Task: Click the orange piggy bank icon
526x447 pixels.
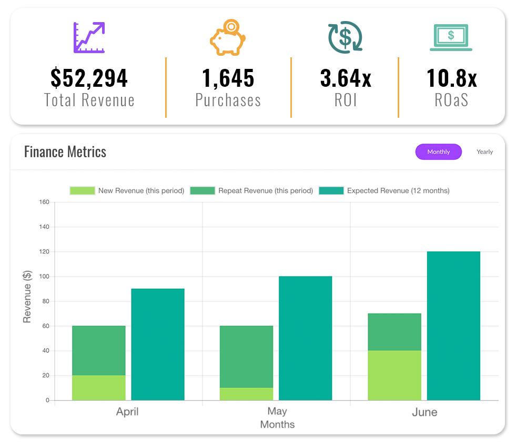Action: [228, 37]
